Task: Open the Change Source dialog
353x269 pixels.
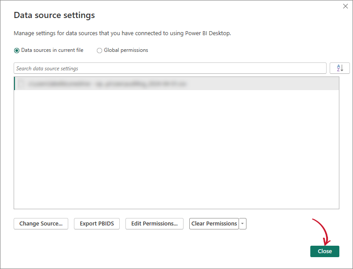Action: [40, 224]
